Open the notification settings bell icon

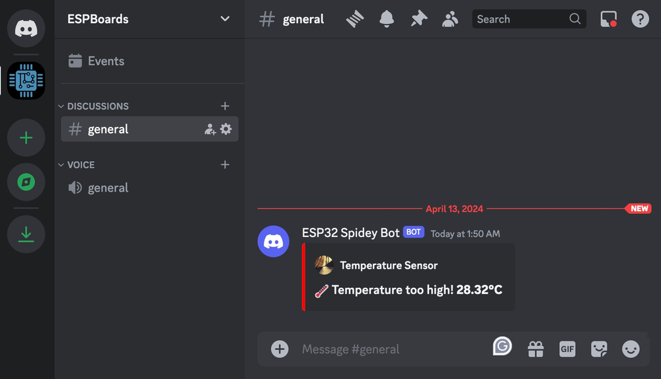point(387,19)
